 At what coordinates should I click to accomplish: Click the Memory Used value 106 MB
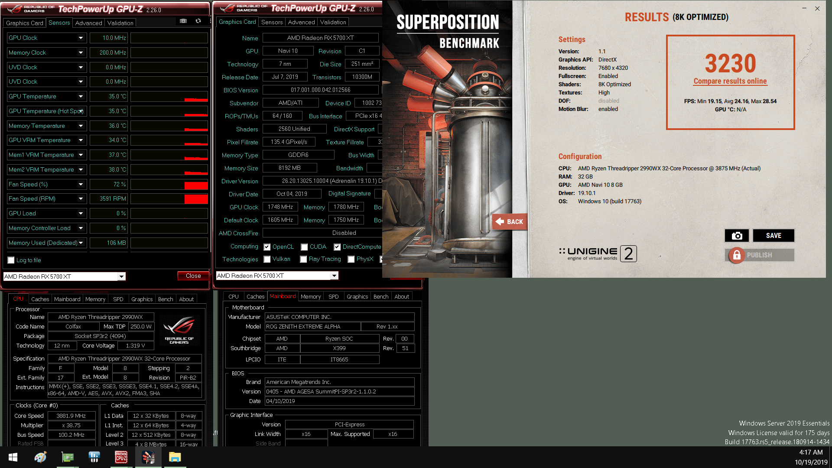[x=108, y=243]
